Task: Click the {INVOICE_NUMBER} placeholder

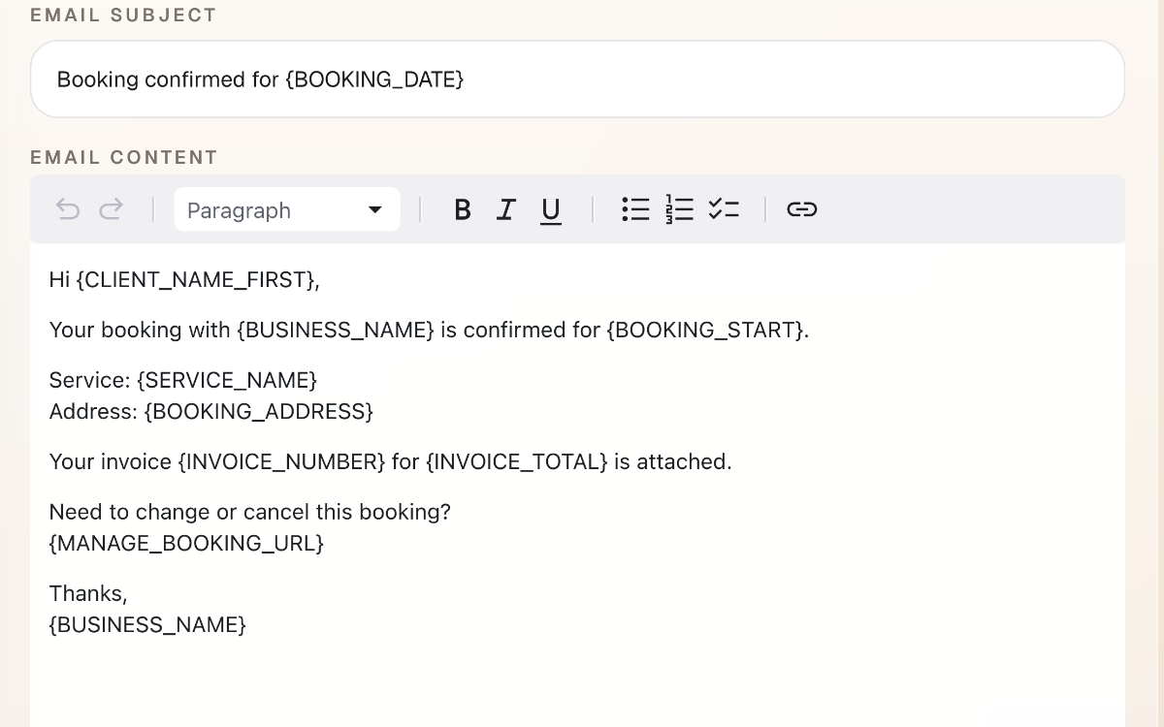Action: point(282,462)
